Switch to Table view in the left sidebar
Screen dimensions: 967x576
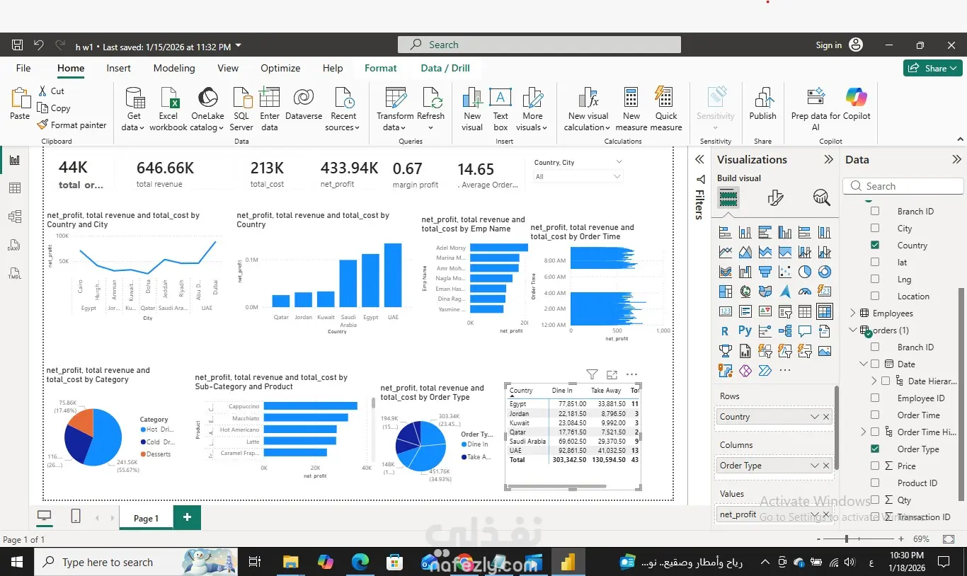[x=15, y=188]
